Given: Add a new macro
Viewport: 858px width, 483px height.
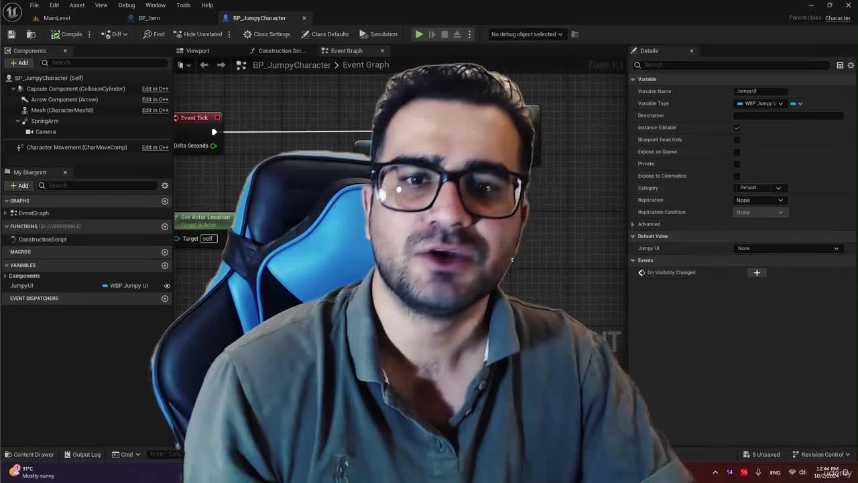Looking at the screenshot, I should [x=165, y=252].
